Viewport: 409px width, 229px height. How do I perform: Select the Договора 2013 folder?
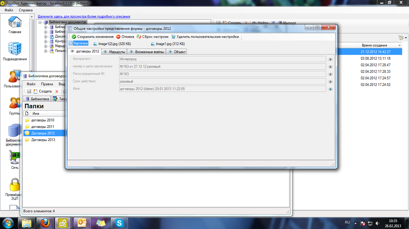pos(43,140)
